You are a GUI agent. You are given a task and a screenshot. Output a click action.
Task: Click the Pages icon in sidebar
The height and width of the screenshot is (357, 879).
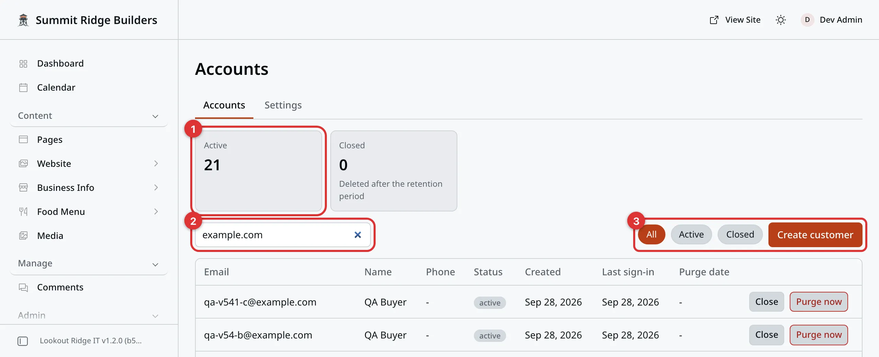coord(23,140)
